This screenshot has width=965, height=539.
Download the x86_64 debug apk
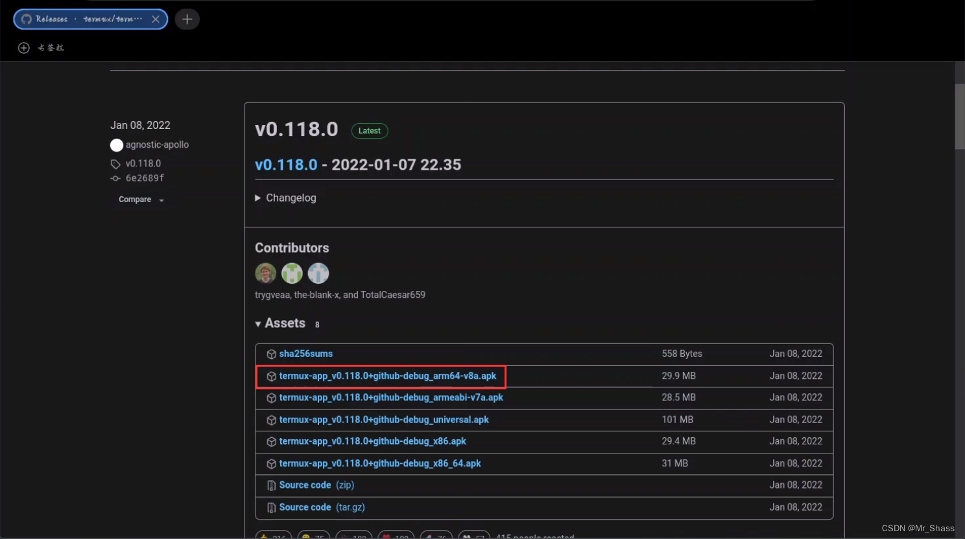pos(380,463)
